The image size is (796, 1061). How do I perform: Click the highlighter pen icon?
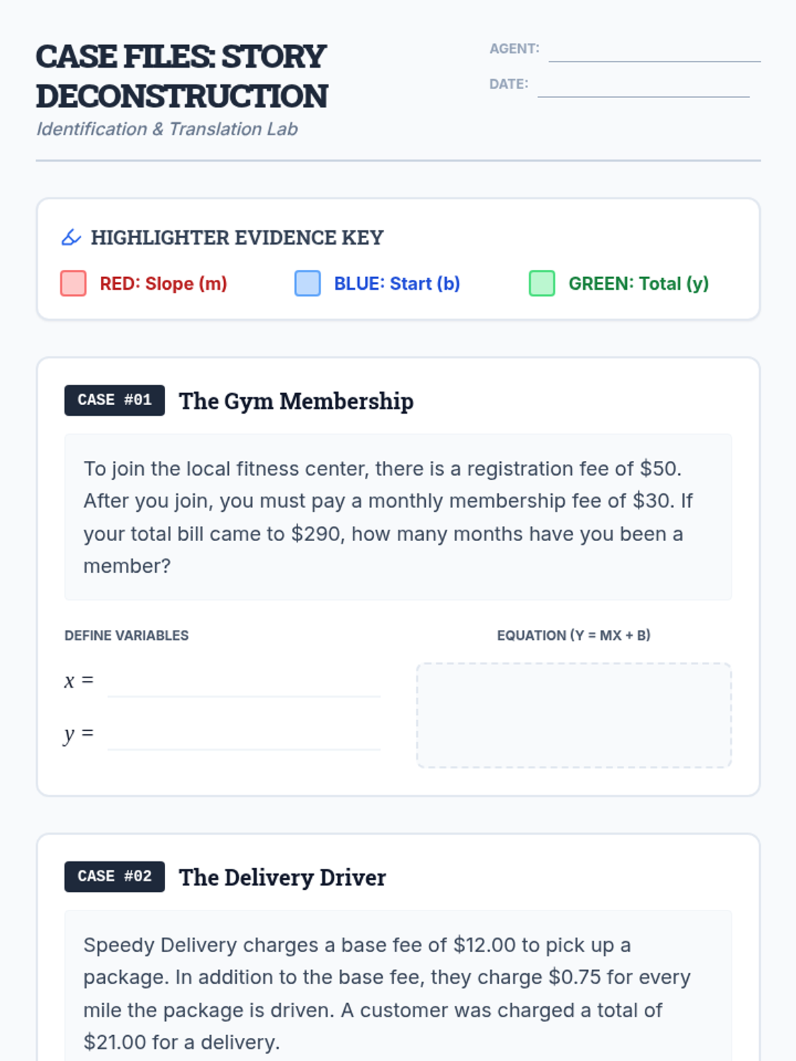[x=71, y=237]
